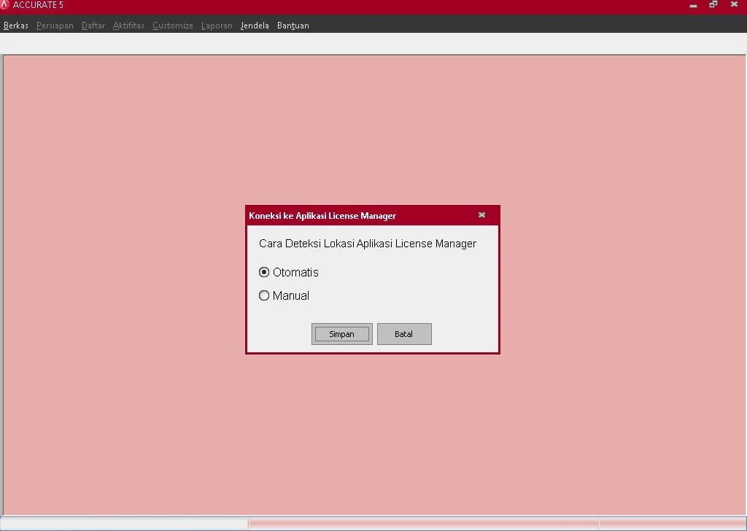The height and width of the screenshot is (531, 747).
Task: Expand the Laporan menu
Action: [217, 26]
